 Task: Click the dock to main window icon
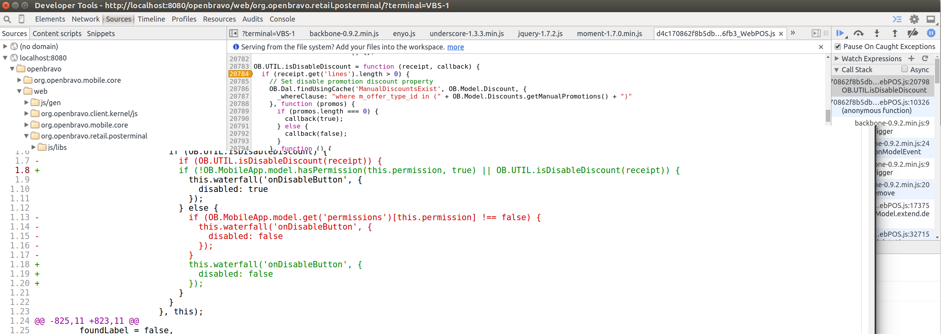point(931,19)
